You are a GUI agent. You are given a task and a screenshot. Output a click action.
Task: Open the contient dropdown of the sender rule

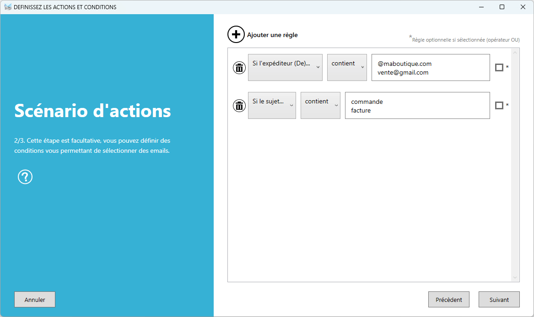(x=347, y=67)
